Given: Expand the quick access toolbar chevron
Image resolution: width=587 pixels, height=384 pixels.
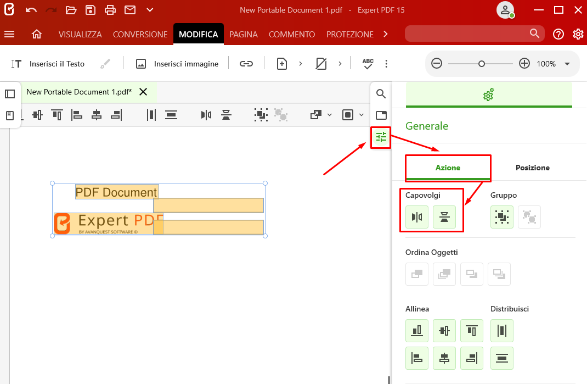Looking at the screenshot, I should [x=150, y=10].
